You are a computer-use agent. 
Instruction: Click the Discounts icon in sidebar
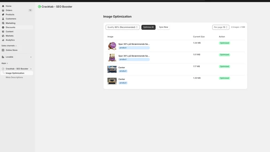(3, 27)
